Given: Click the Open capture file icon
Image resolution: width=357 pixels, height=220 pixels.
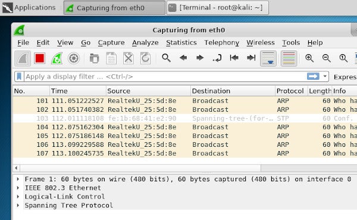Looking at the screenshot, I should [x=94, y=58].
